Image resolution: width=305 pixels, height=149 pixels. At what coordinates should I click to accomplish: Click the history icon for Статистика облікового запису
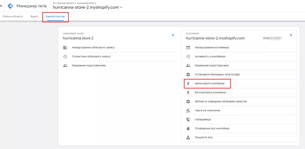65,57
